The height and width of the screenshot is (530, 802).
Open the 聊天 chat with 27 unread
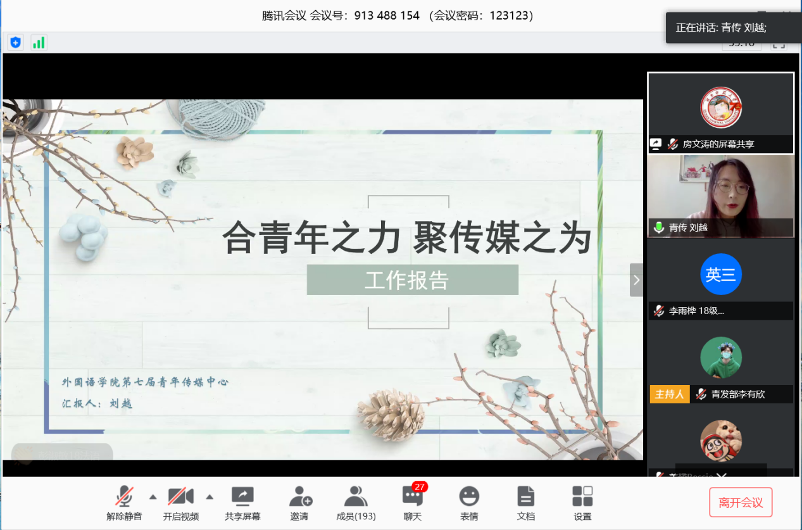(413, 503)
